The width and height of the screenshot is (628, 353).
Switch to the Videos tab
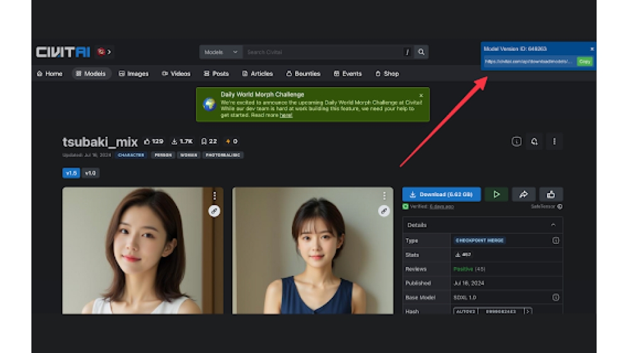tap(176, 73)
